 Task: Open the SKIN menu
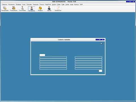[x=81, y=5]
